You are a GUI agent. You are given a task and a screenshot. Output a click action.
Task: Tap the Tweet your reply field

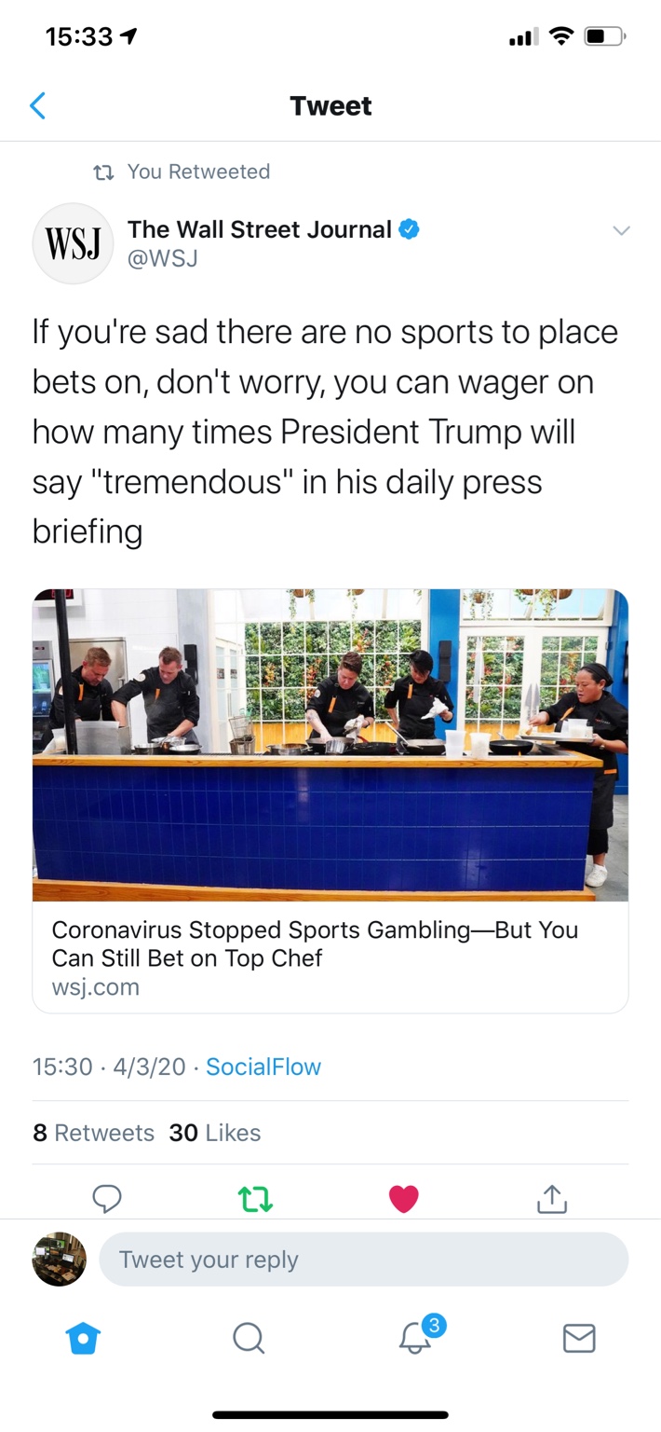[x=364, y=1260]
